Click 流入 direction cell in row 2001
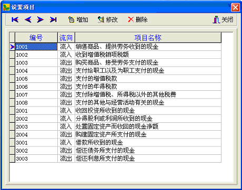242x190 pixels. coord(66,111)
